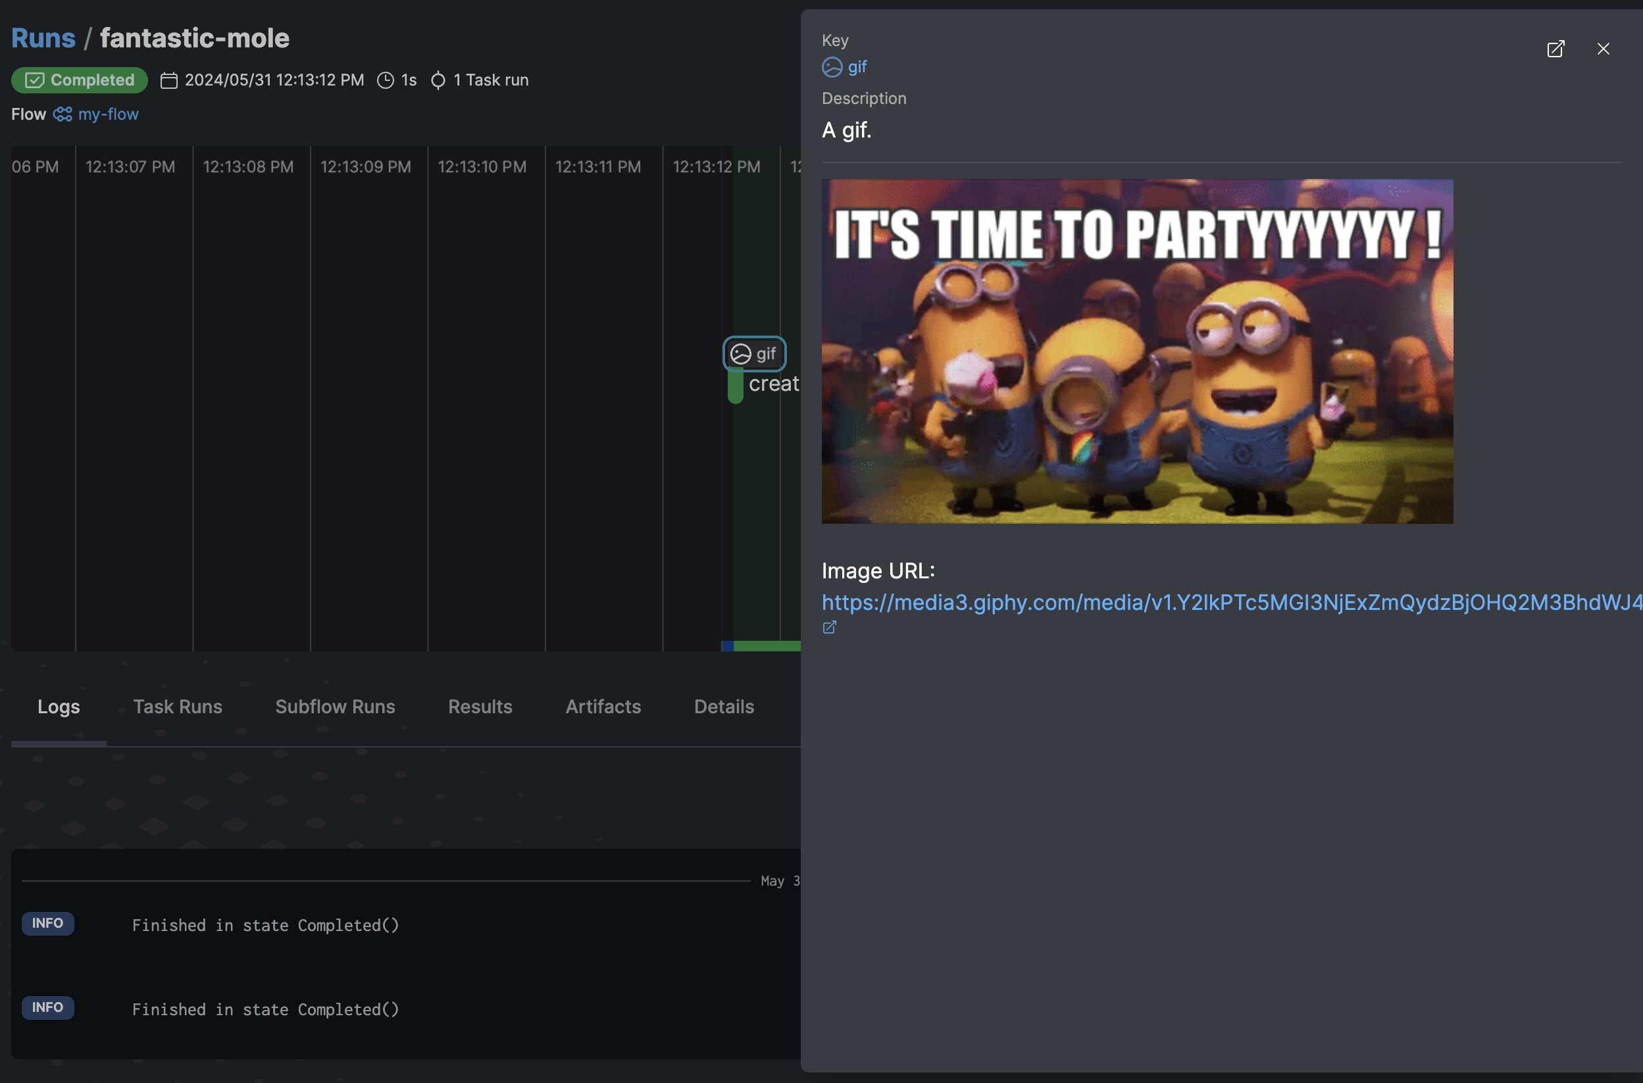
Task: Click the calendar icon by start date
Action: coord(168,81)
